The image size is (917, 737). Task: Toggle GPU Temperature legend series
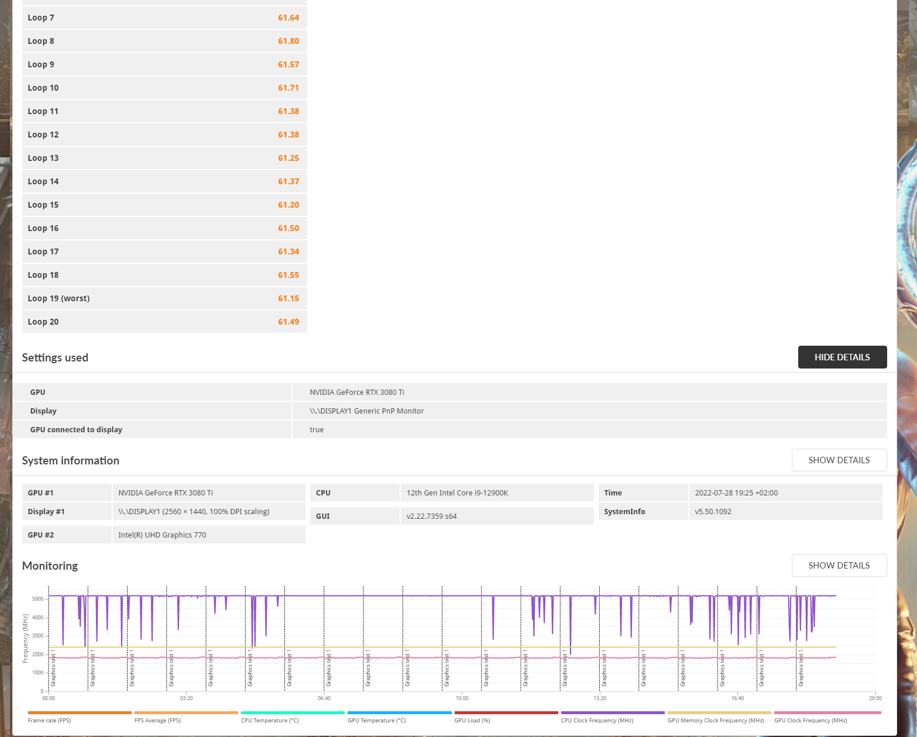[x=400, y=717]
